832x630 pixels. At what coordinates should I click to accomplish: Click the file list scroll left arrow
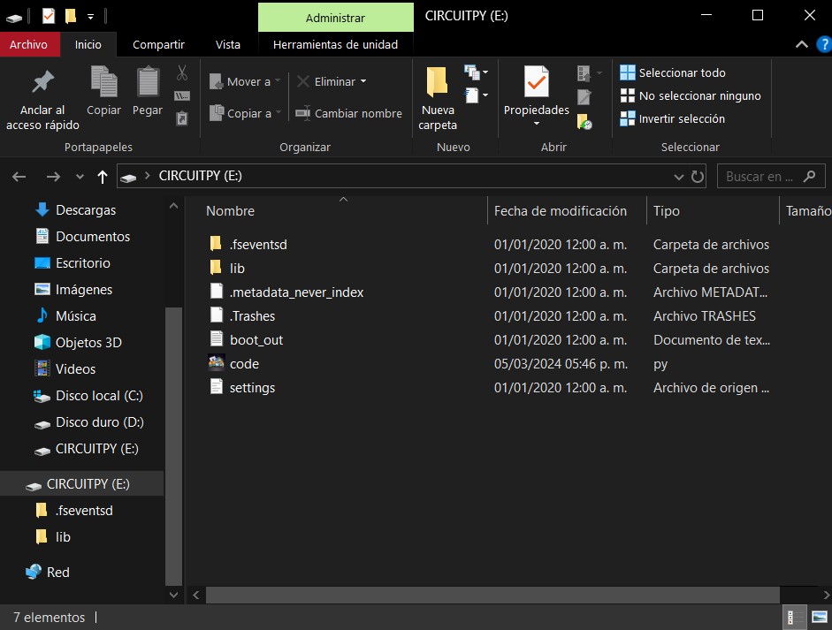coord(195,595)
